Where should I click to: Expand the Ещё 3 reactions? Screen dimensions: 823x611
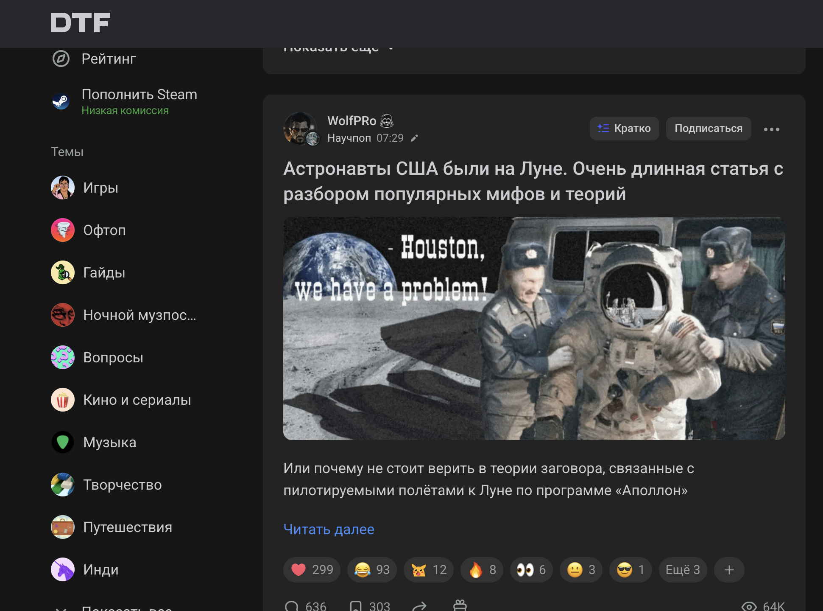click(x=682, y=569)
